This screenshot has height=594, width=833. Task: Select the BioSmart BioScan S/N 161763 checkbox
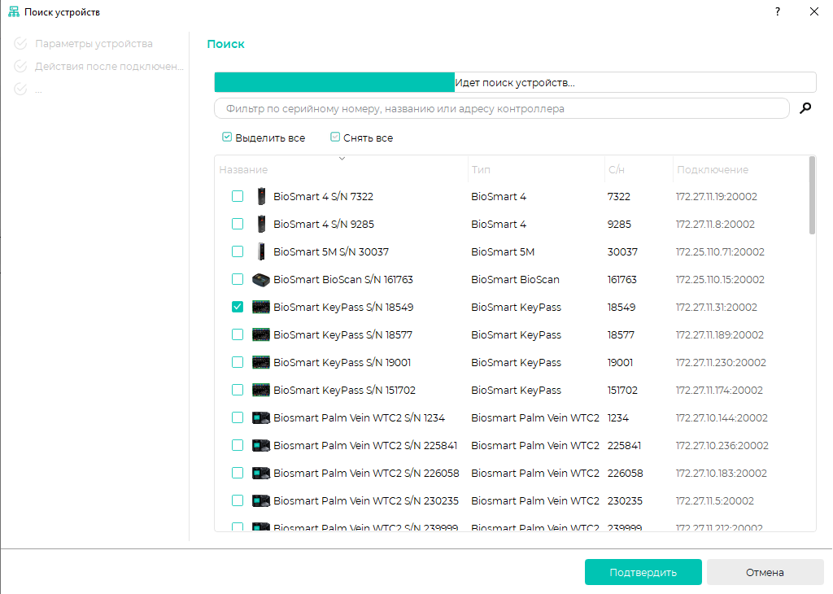(x=238, y=279)
